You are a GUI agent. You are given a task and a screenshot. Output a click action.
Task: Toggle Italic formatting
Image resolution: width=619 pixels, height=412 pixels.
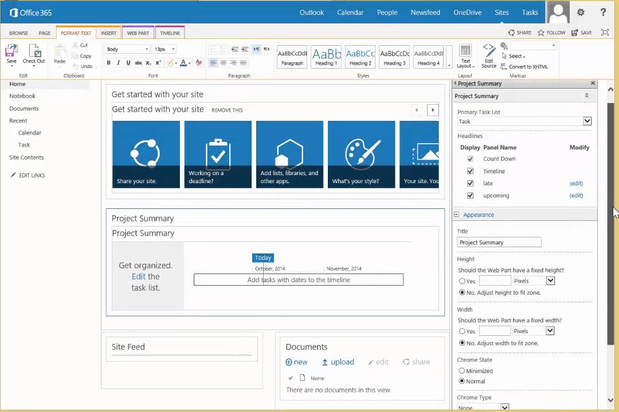click(x=119, y=63)
